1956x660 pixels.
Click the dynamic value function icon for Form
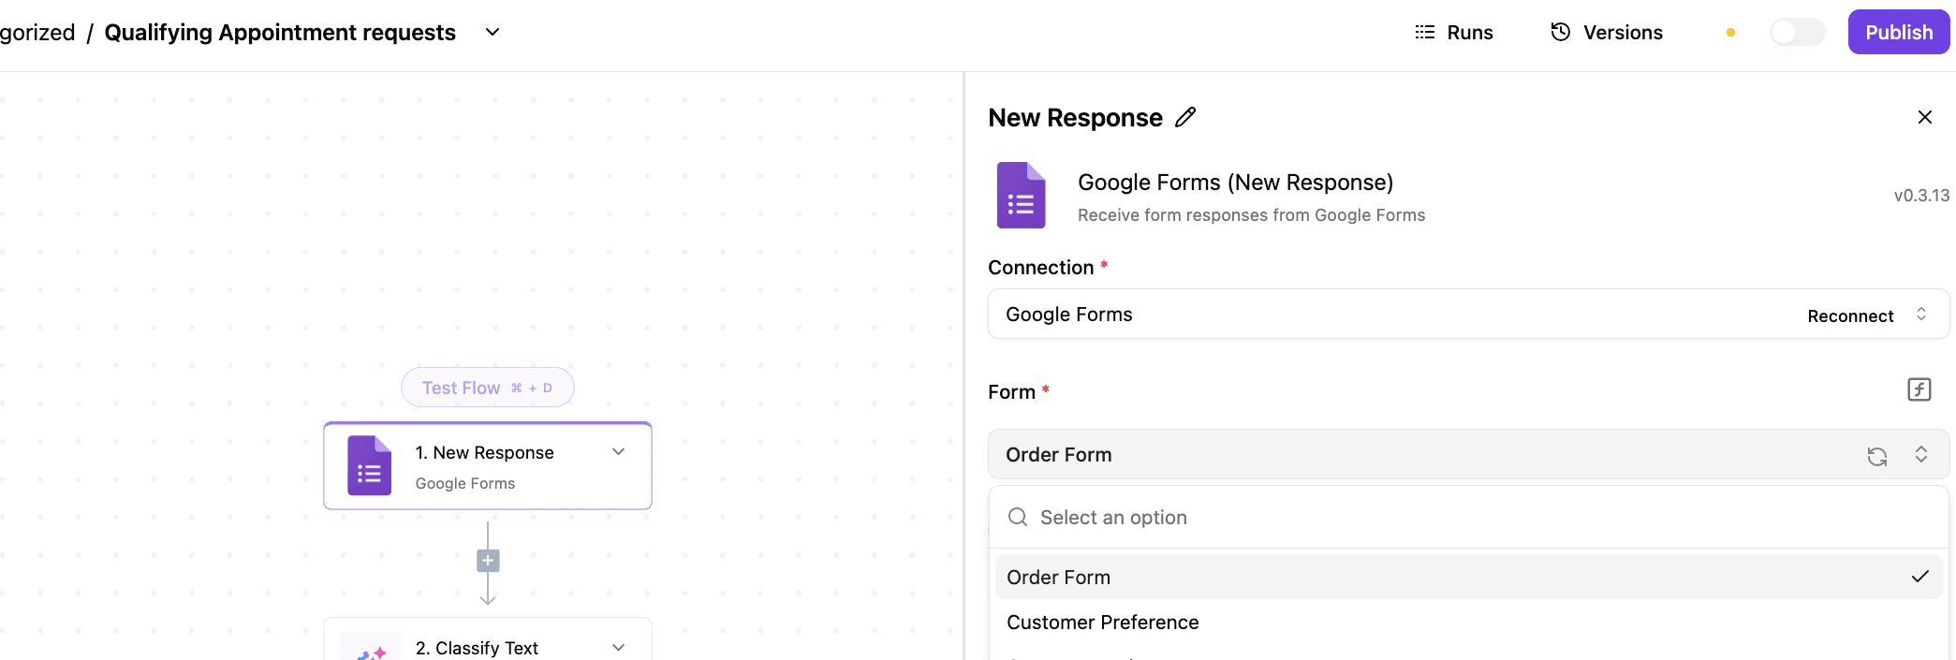pyautogui.click(x=1919, y=389)
